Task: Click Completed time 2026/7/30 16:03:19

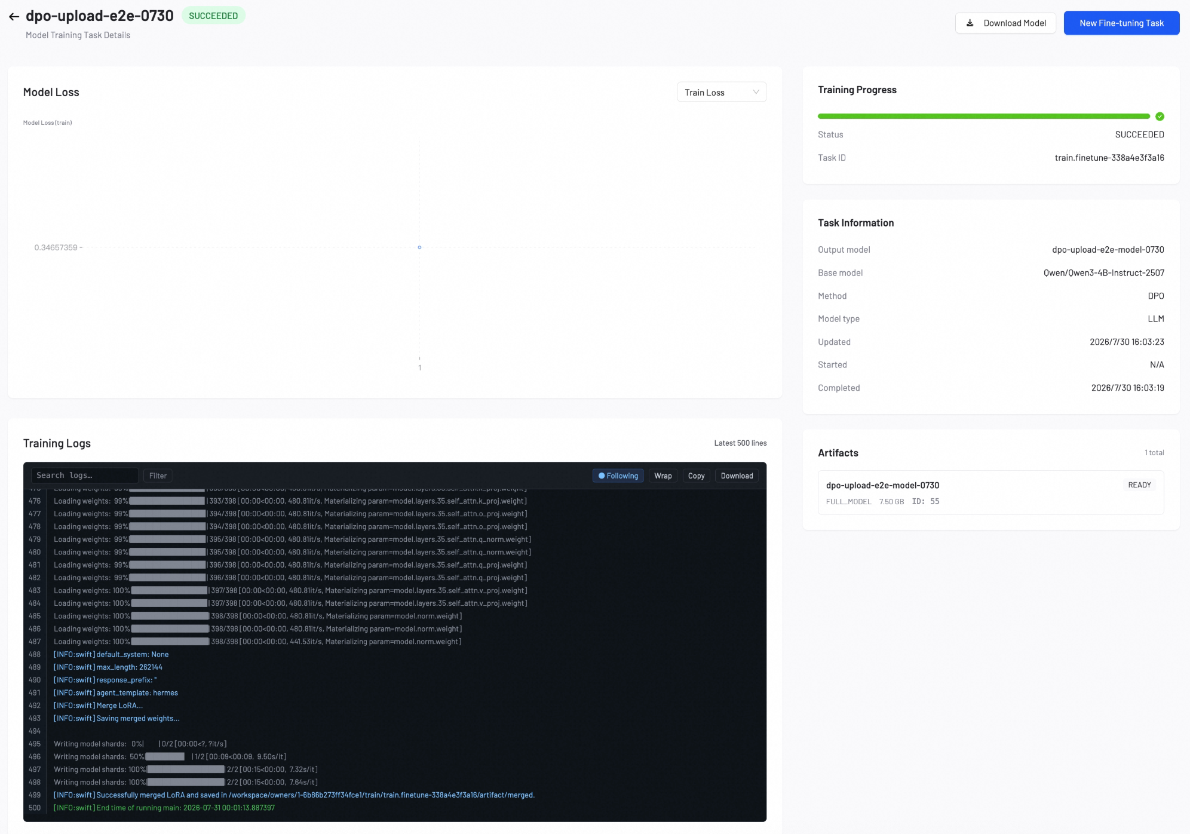Action: [1127, 388]
